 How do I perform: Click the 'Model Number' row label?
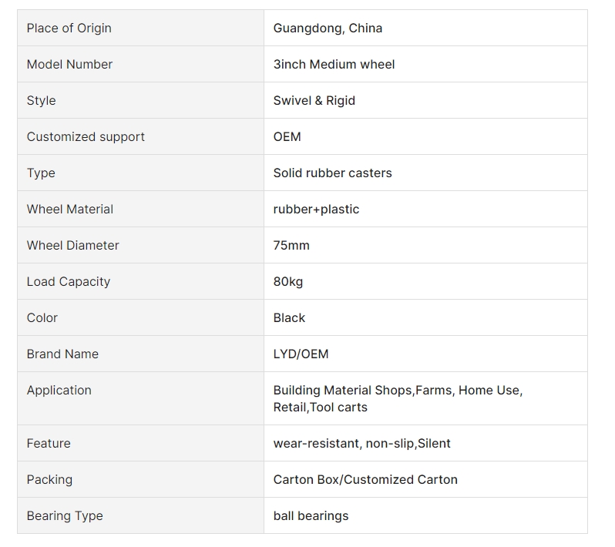pyautogui.click(x=69, y=64)
